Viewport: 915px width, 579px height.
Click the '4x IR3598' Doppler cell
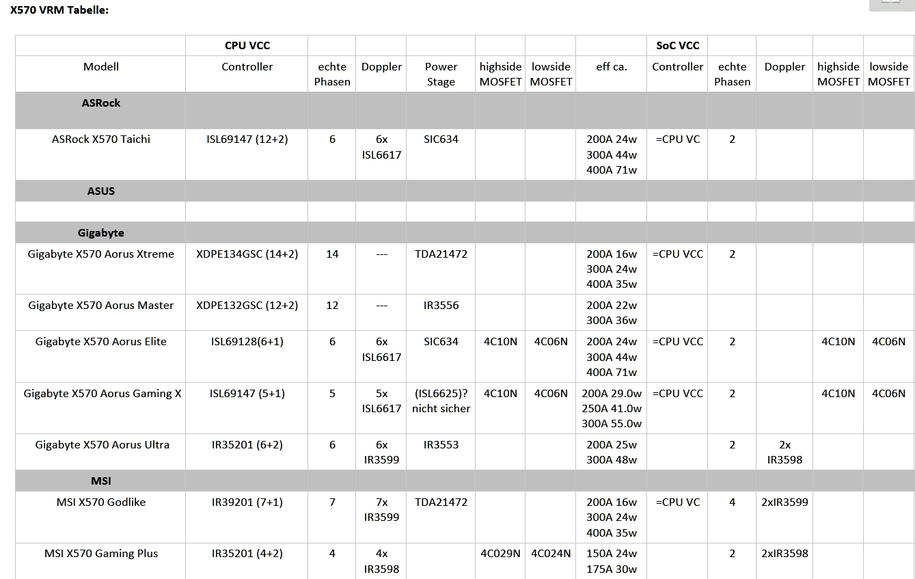(382, 561)
